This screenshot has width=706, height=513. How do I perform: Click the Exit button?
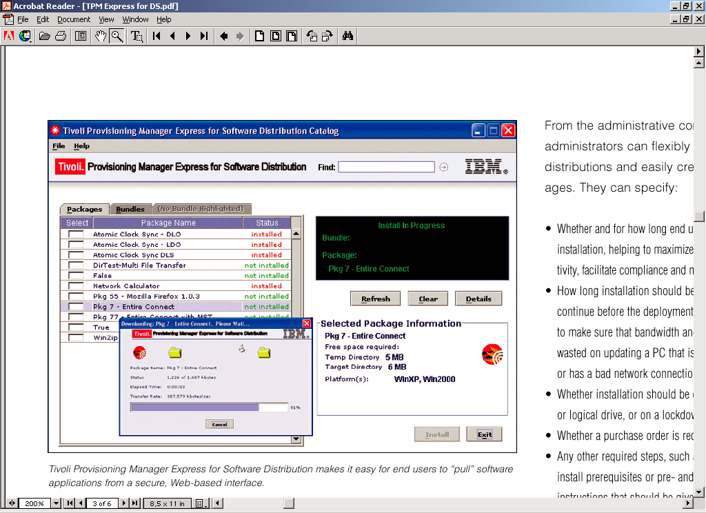pos(485,434)
